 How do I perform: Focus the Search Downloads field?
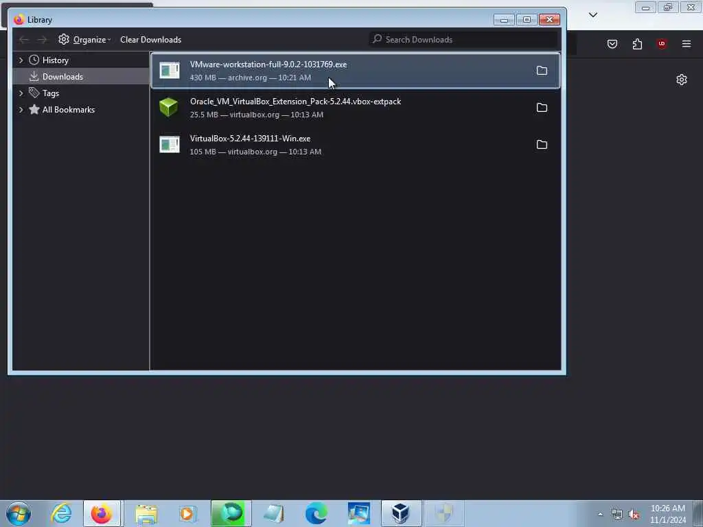click(x=463, y=39)
